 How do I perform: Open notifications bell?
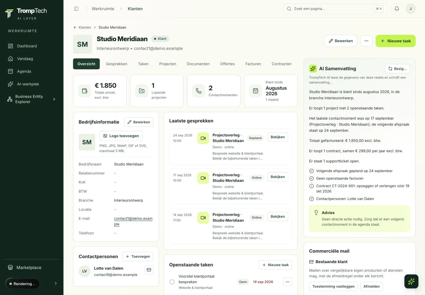(397, 9)
